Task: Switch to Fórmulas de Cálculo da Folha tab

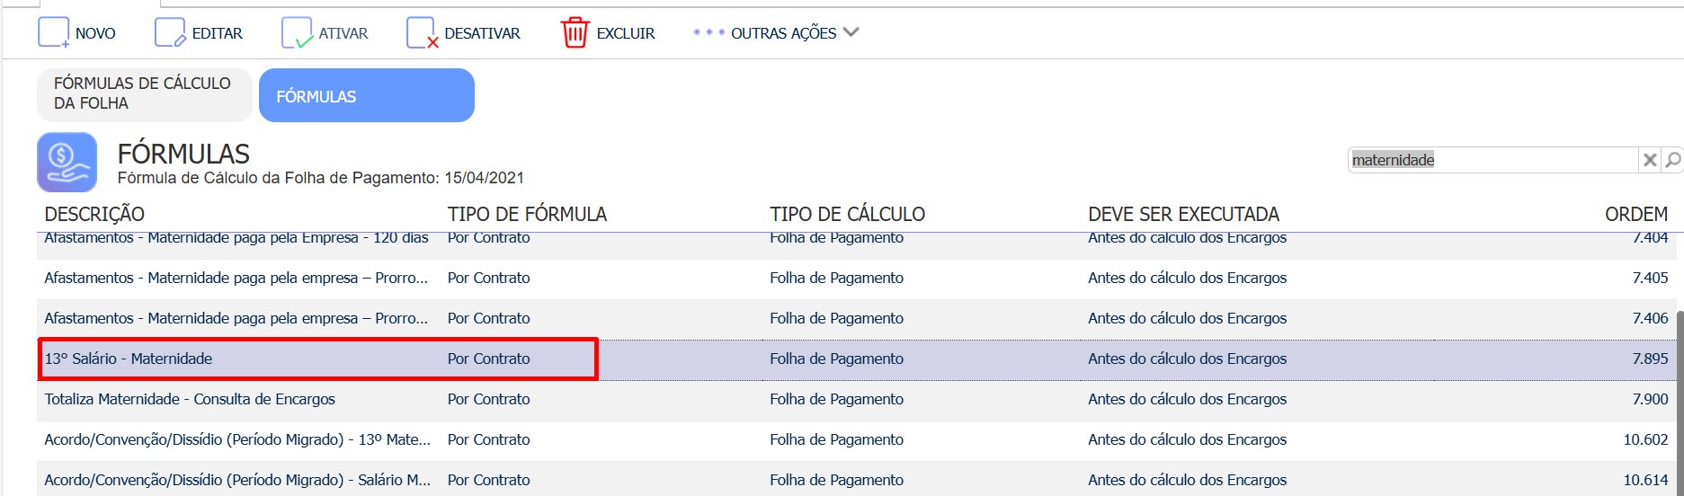Action: 145,95
